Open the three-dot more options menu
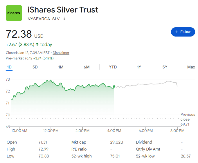Screen dimensions: 198x163 pos(64,19)
